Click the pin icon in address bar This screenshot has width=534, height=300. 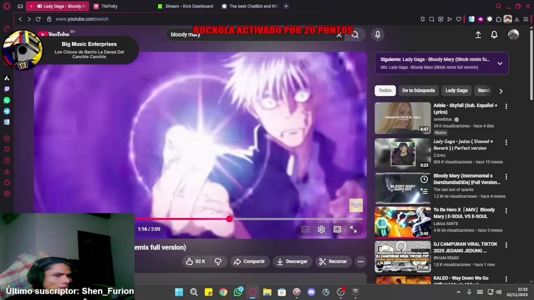point(423,19)
